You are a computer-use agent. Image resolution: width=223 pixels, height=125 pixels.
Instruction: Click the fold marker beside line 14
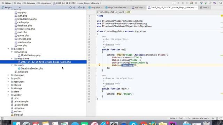pos(96,50)
